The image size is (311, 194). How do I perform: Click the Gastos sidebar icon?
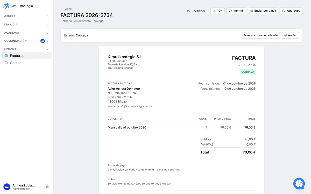[x=6, y=63]
